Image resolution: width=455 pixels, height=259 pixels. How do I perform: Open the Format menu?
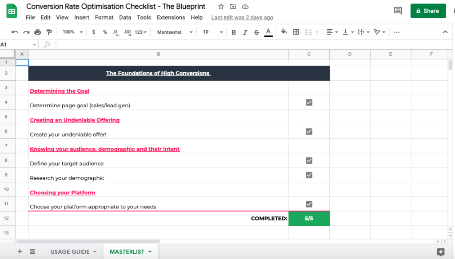click(x=104, y=17)
